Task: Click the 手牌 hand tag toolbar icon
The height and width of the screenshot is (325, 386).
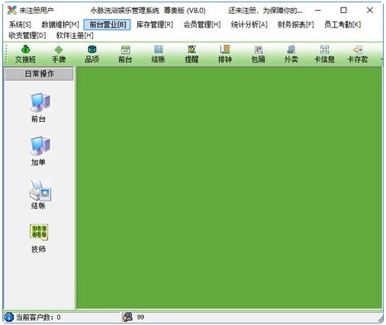Action: pos(59,54)
